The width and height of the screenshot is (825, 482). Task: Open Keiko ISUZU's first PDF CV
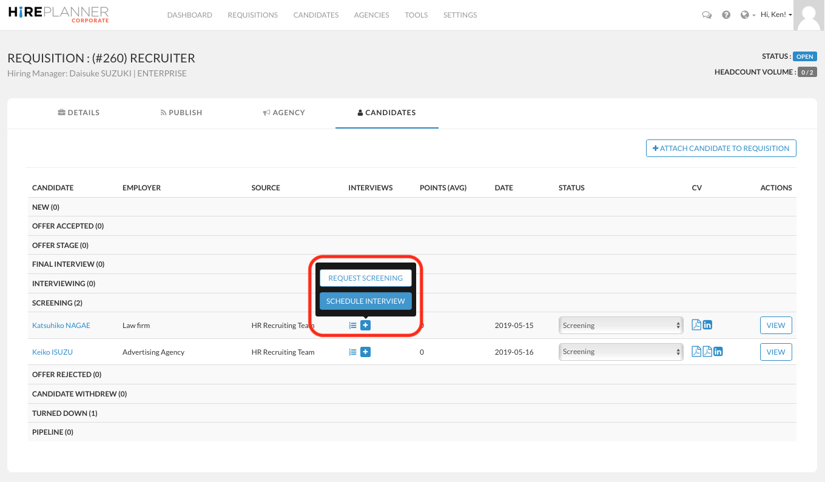click(x=696, y=352)
